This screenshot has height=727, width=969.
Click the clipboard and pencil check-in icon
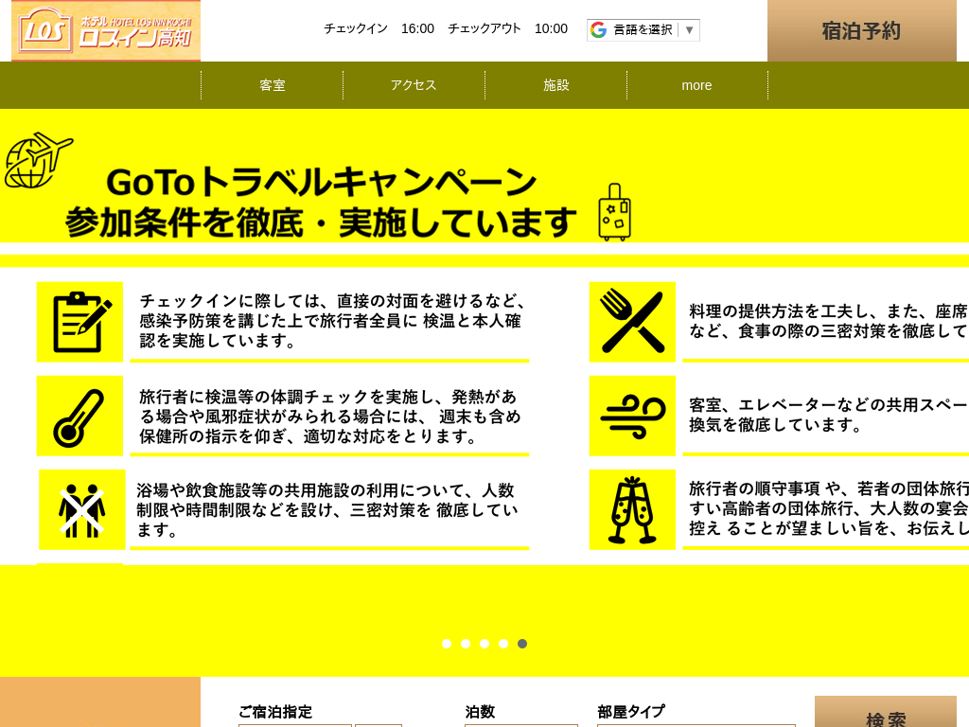(79, 322)
